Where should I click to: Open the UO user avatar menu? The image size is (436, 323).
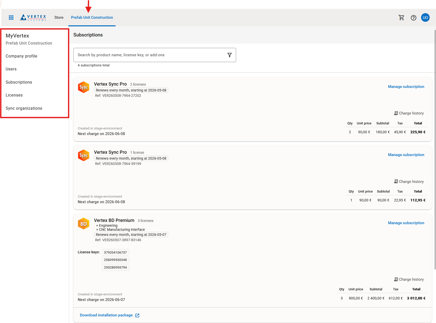[425, 17]
